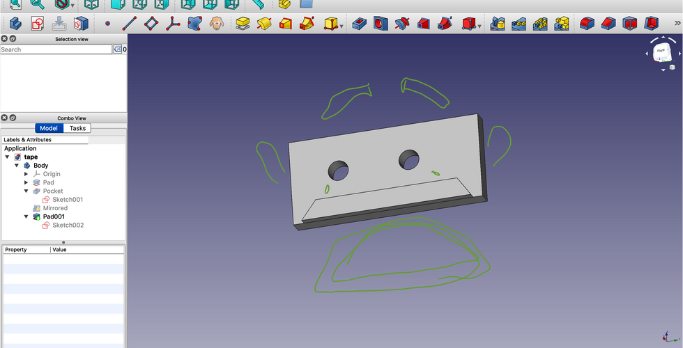Select Sketch002 in the model tree
683x348 pixels.
(68, 226)
